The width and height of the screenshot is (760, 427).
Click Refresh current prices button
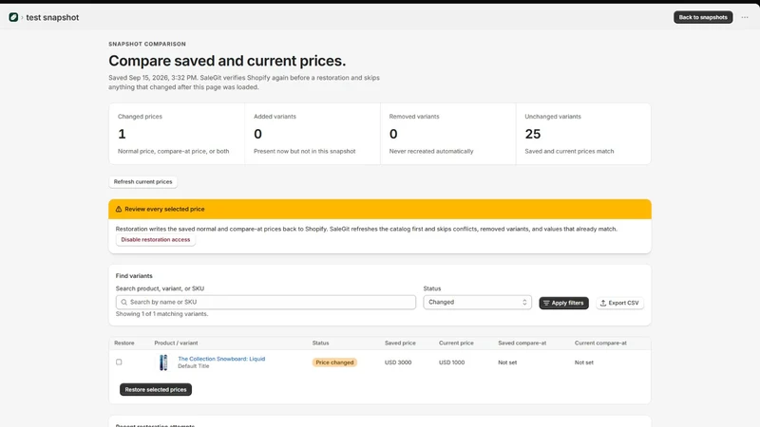[x=143, y=181]
